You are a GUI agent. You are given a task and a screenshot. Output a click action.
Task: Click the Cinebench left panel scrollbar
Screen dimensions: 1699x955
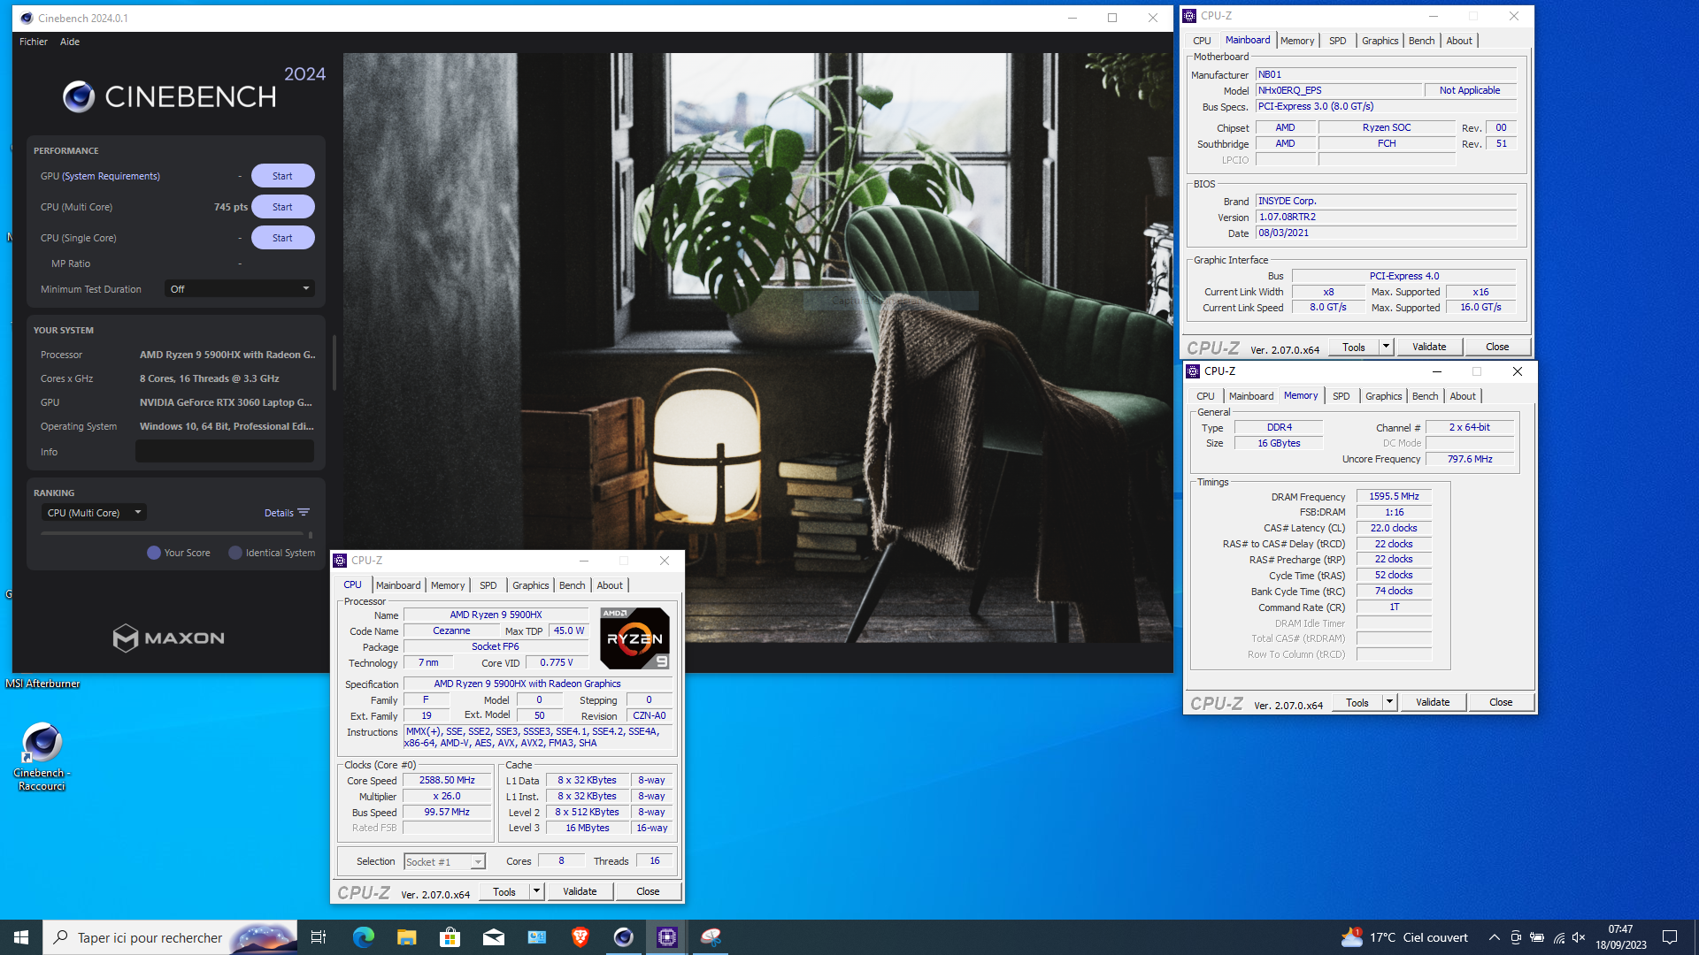334,363
